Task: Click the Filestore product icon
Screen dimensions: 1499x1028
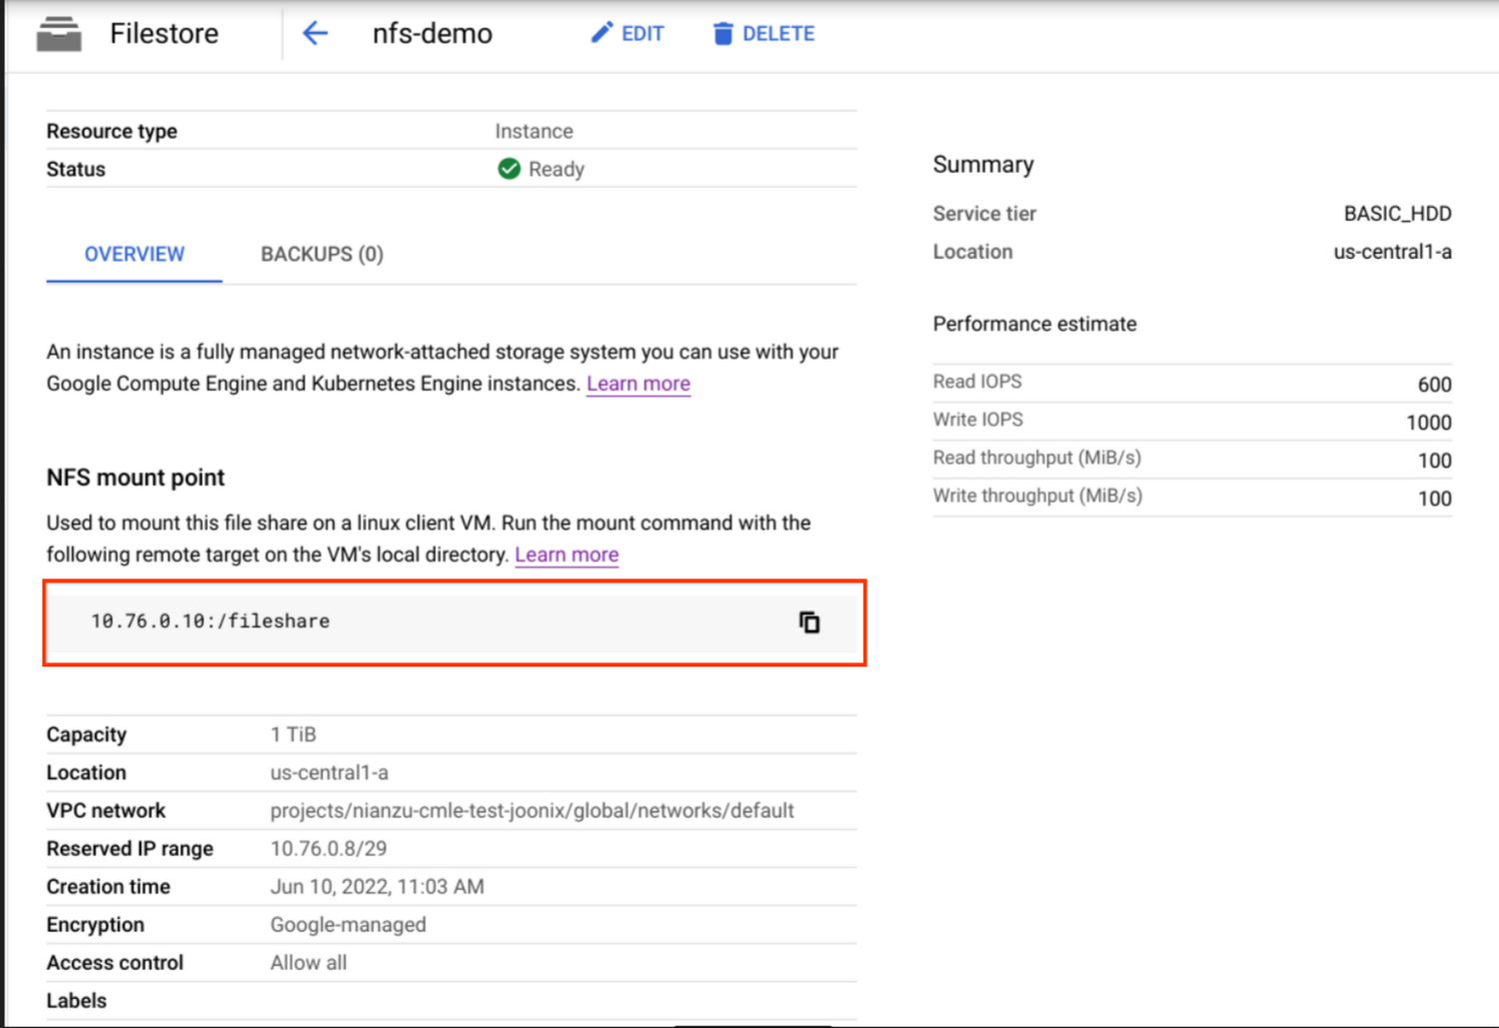Action: (59, 33)
